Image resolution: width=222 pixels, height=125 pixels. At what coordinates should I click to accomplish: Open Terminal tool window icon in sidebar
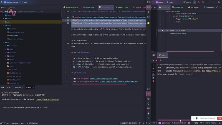click(148, 108)
